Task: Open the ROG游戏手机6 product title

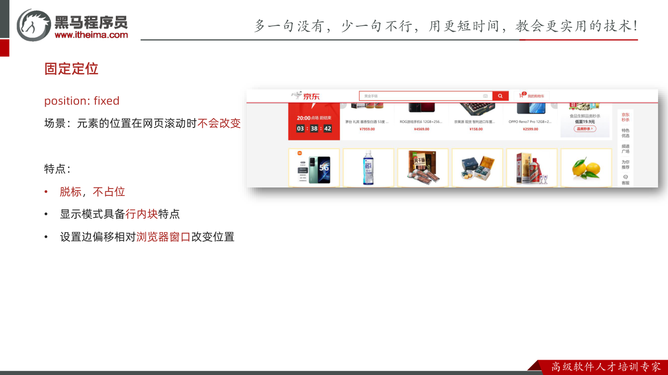Action: tap(421, 122)
